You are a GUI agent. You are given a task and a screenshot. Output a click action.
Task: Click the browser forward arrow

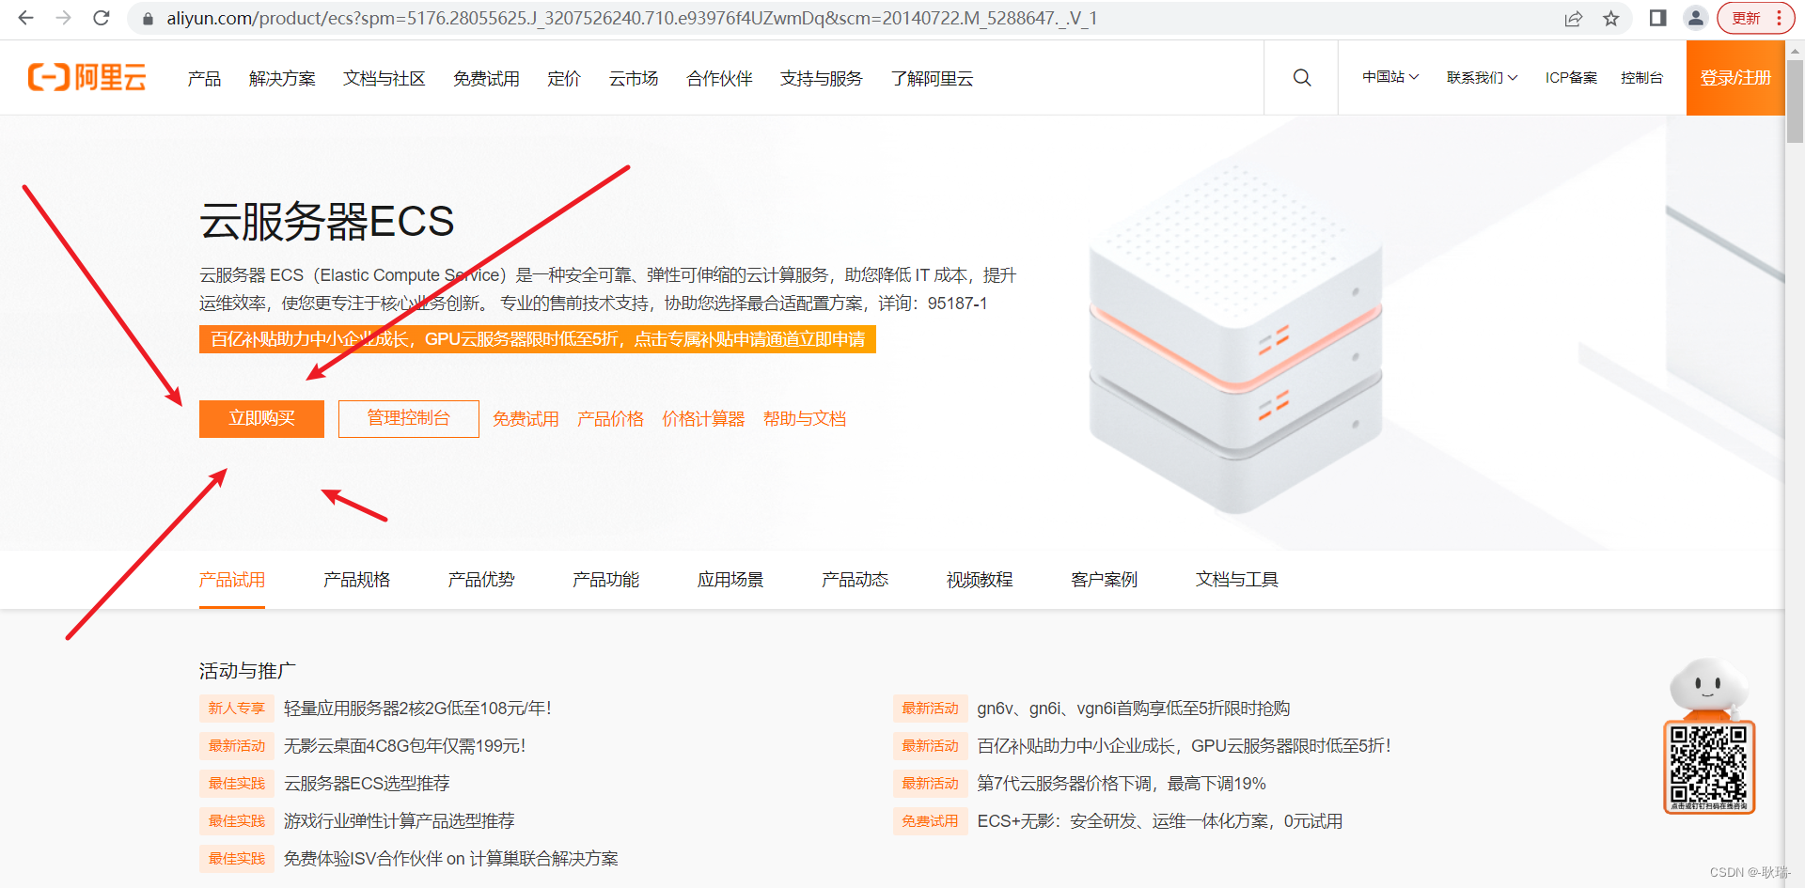click(x=63, y=18)
